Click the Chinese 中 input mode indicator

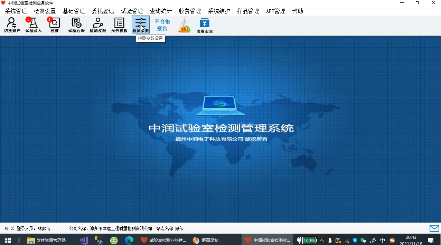pos(382,240)
